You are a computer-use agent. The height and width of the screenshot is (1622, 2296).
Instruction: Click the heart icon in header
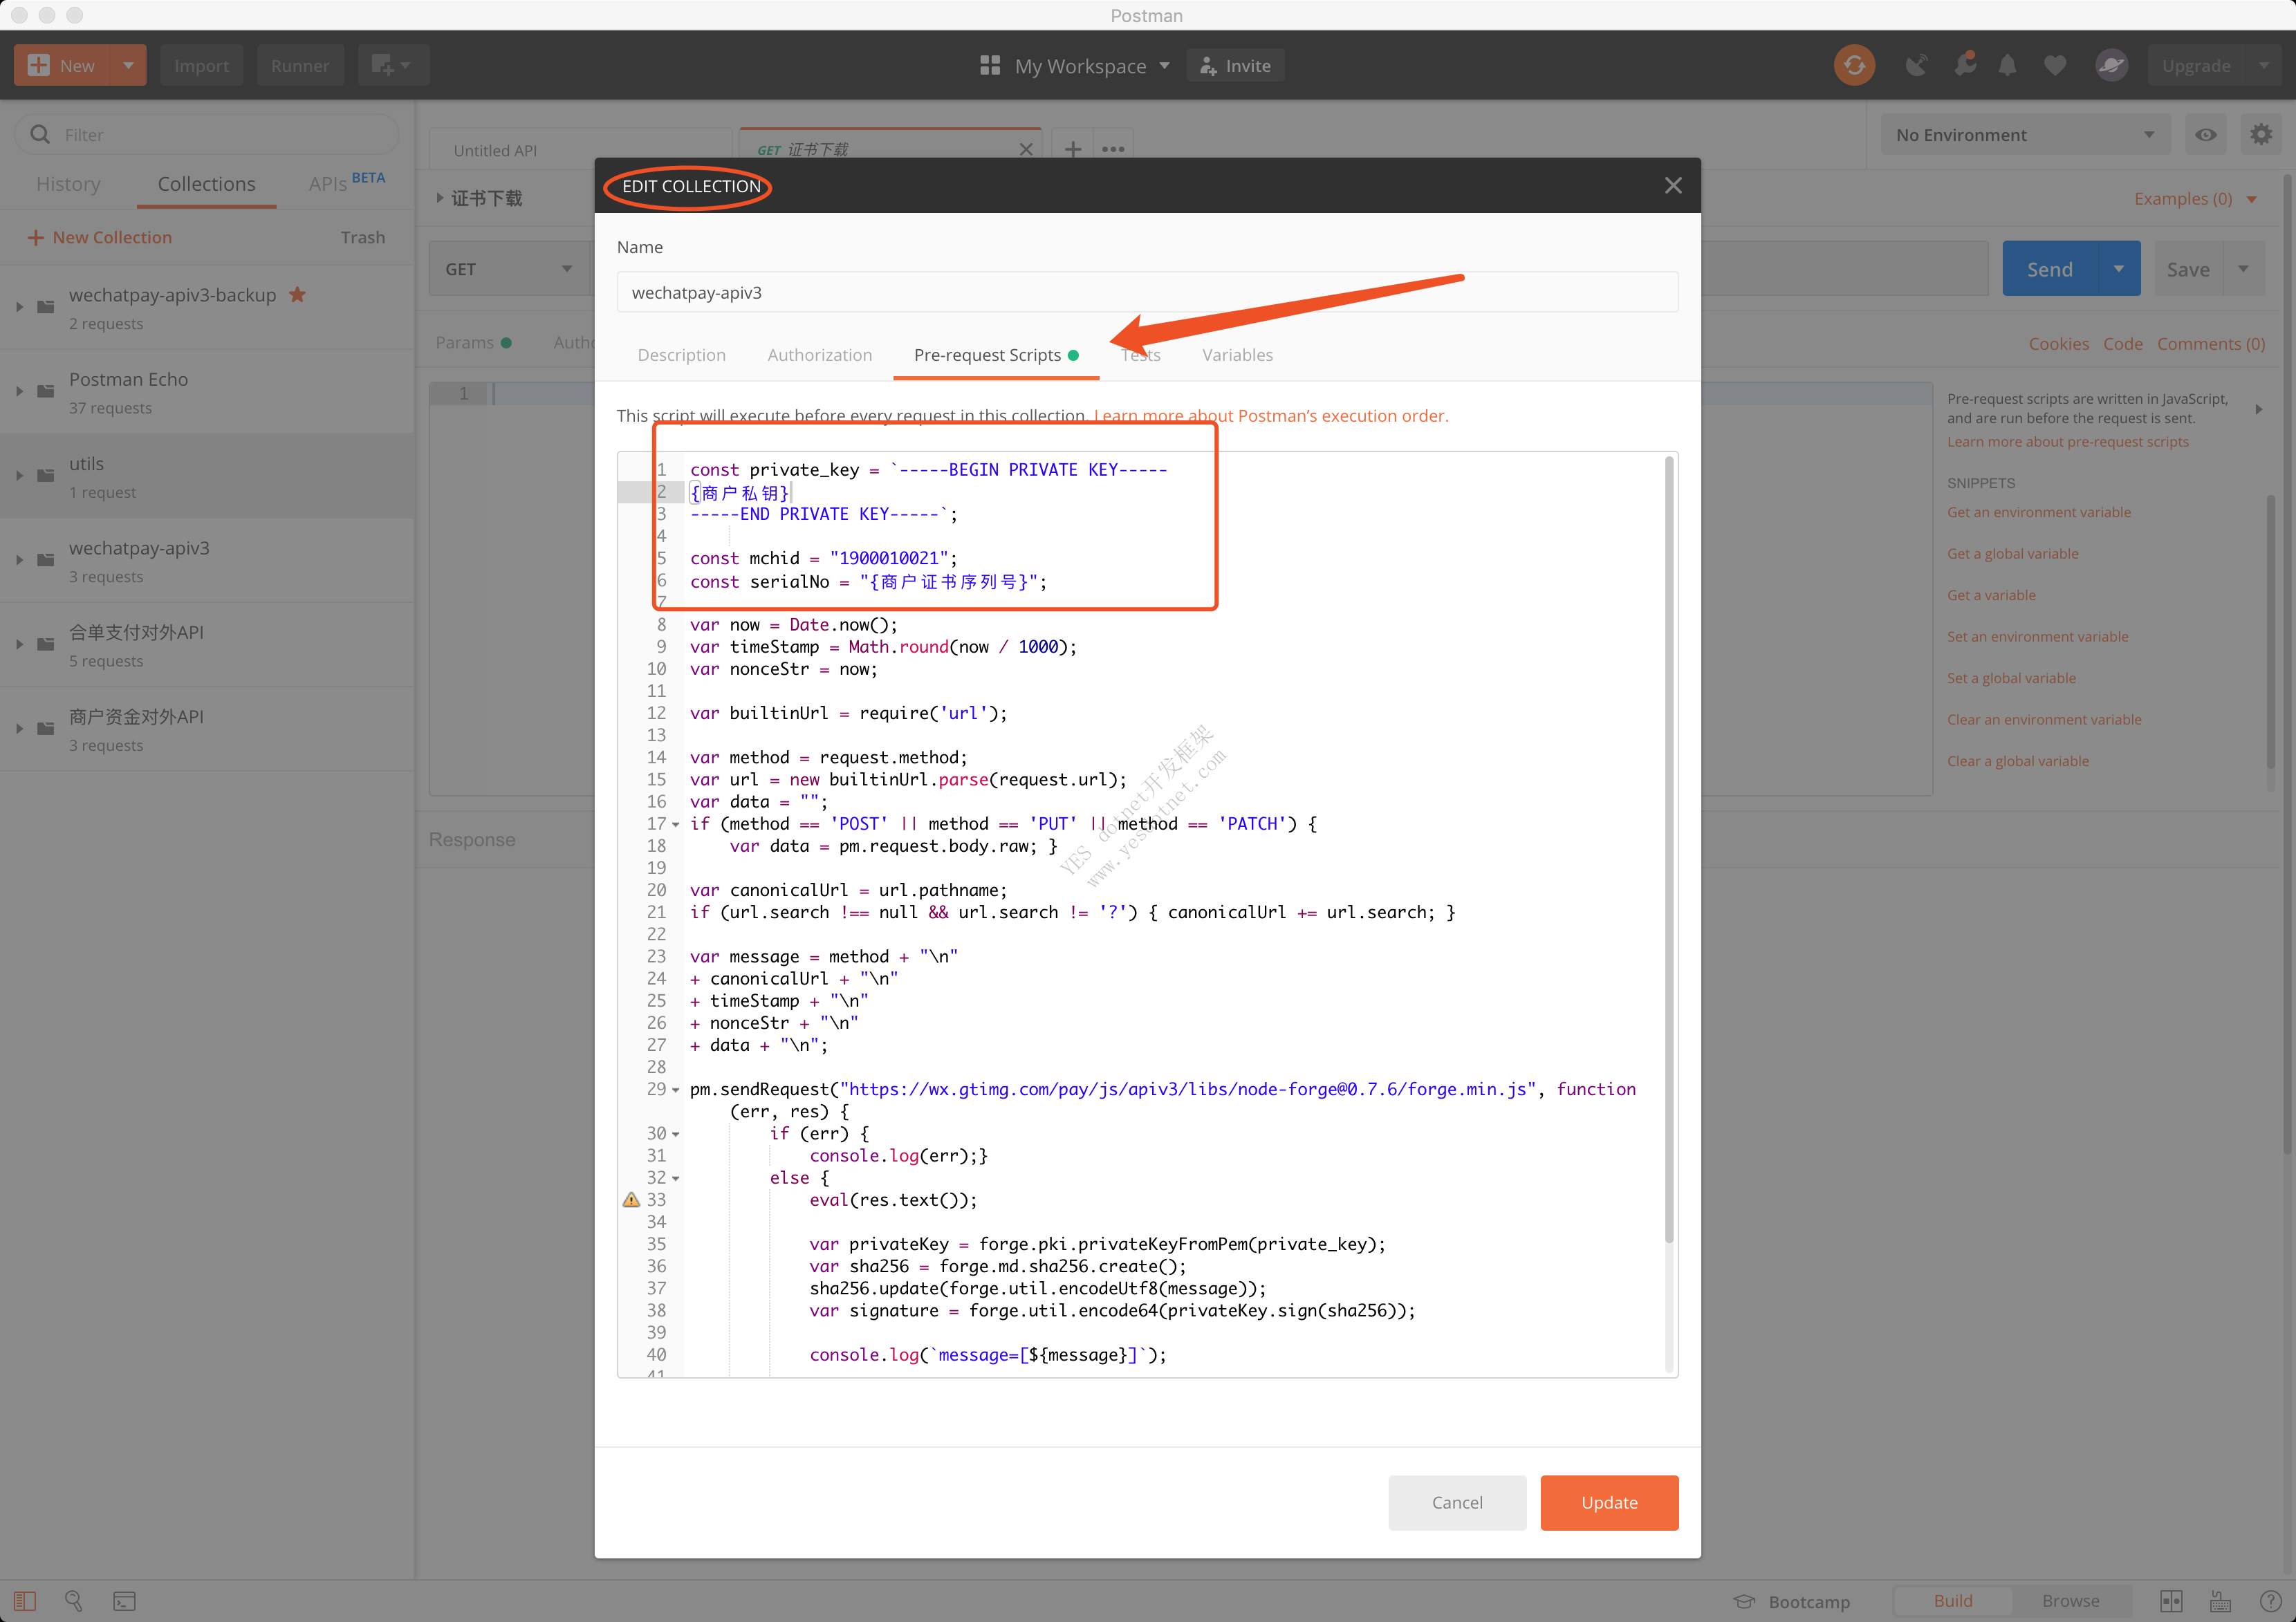tap(2055, 65)
